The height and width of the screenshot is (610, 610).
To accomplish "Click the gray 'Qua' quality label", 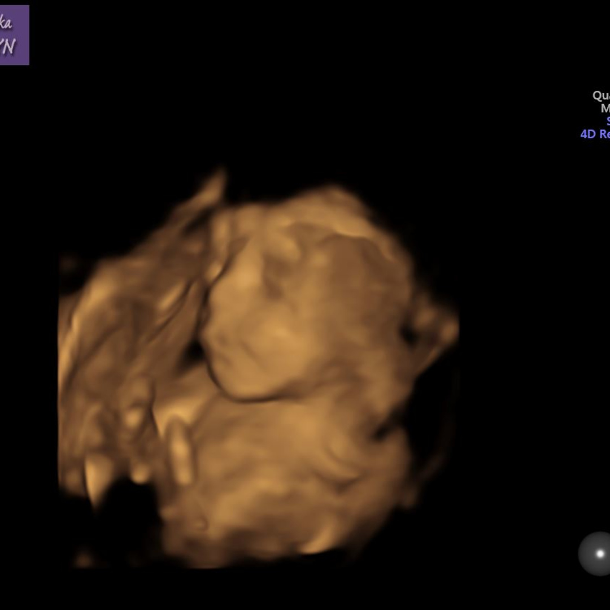I will pyautogui.click(x=600, y=95).
